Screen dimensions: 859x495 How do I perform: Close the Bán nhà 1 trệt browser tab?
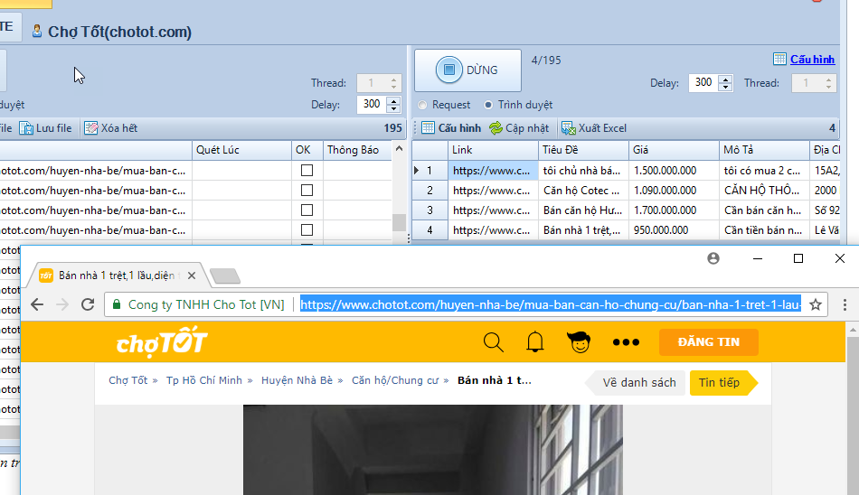click(x=192, y=276)
